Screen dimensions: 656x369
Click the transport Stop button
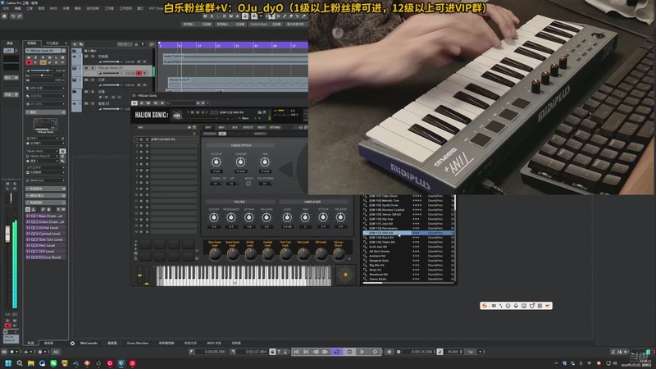tap(350, 352)
